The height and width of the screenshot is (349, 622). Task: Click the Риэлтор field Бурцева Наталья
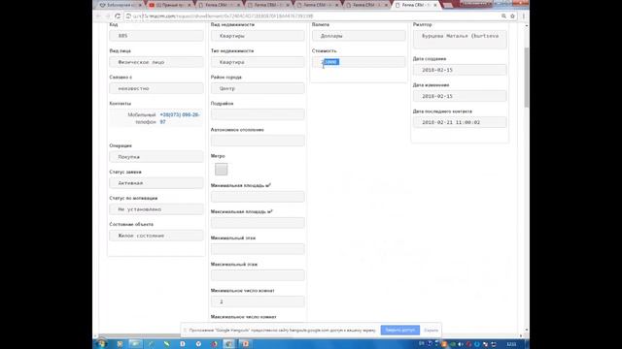pyautogui.click(x=460, y=39)
